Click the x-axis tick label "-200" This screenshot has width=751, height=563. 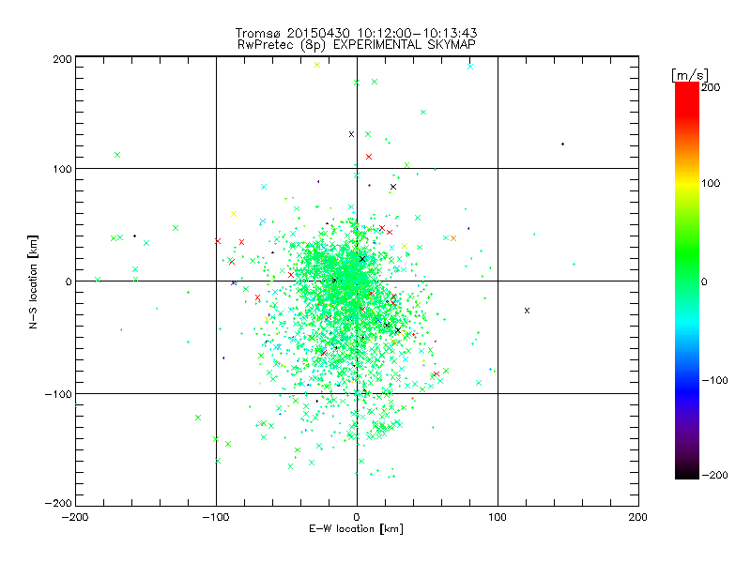(75, 517)
